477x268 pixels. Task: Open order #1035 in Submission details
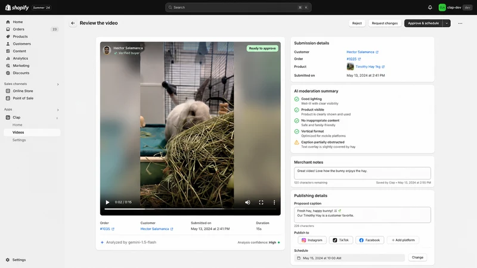click(354, 59)
